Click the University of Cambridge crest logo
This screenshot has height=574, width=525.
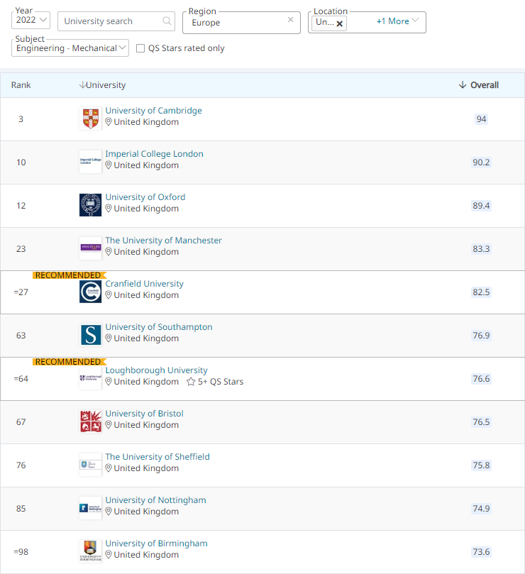pyautogui.click(x=90, y=118)
